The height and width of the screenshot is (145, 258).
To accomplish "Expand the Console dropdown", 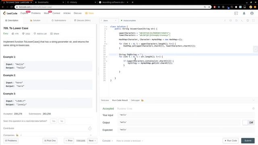I will (x=108, y=141).
